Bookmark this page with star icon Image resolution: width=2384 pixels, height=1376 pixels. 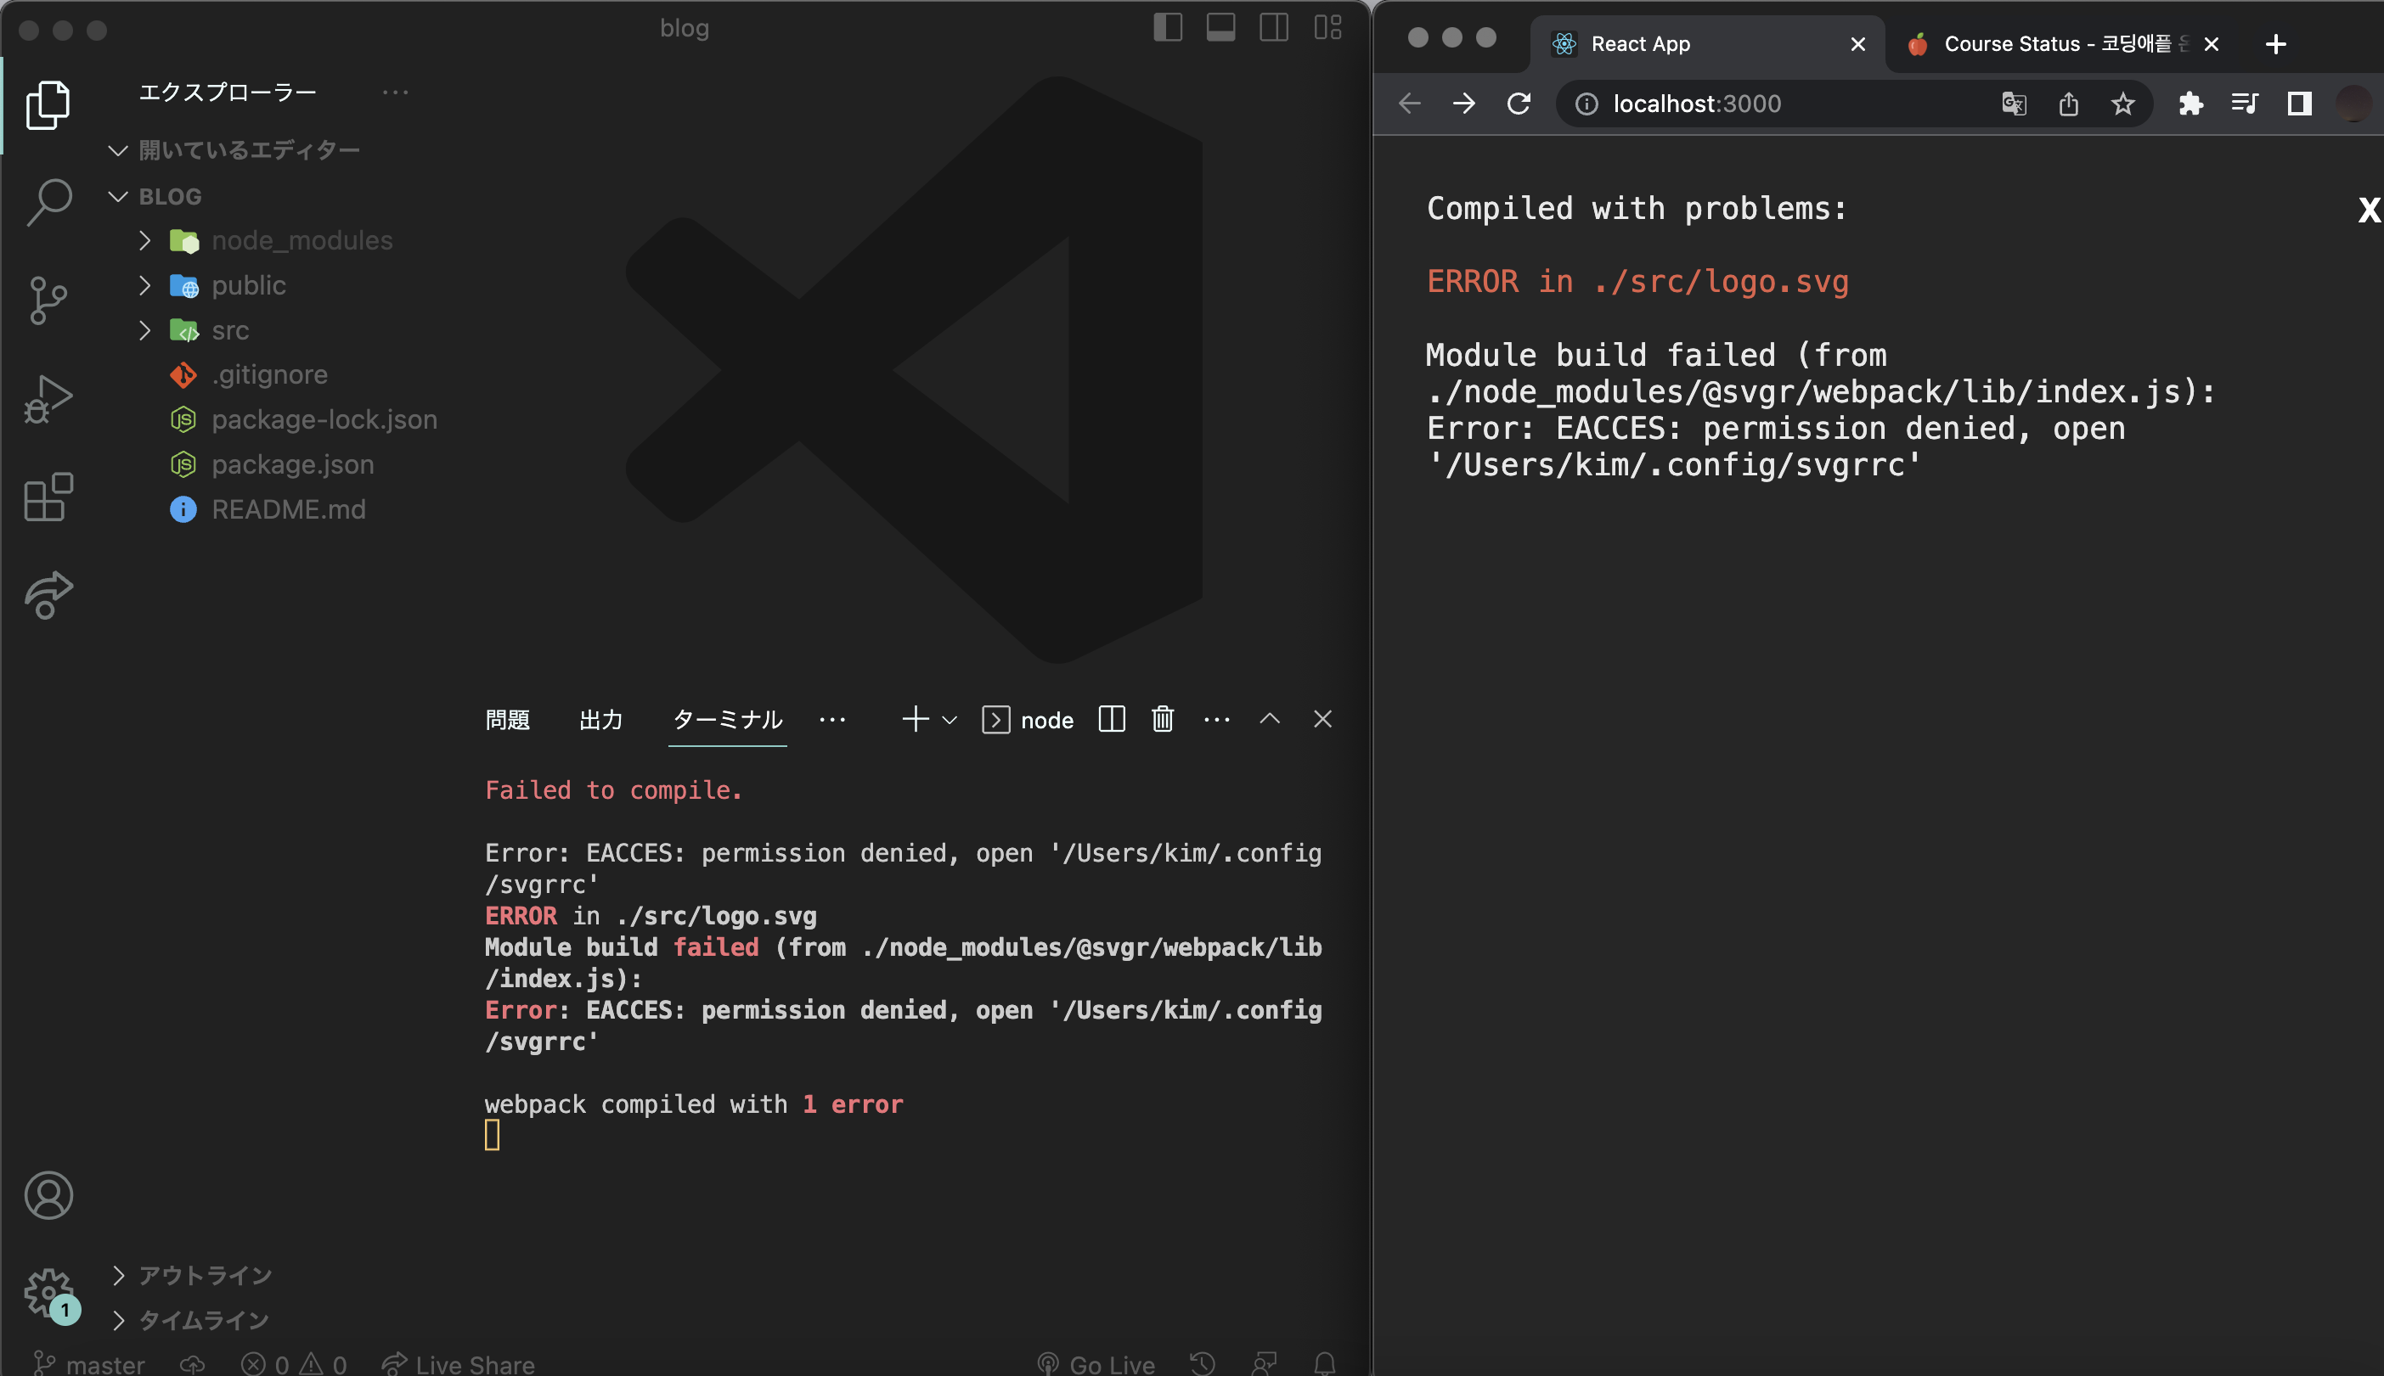click(x=2123, y=103)
